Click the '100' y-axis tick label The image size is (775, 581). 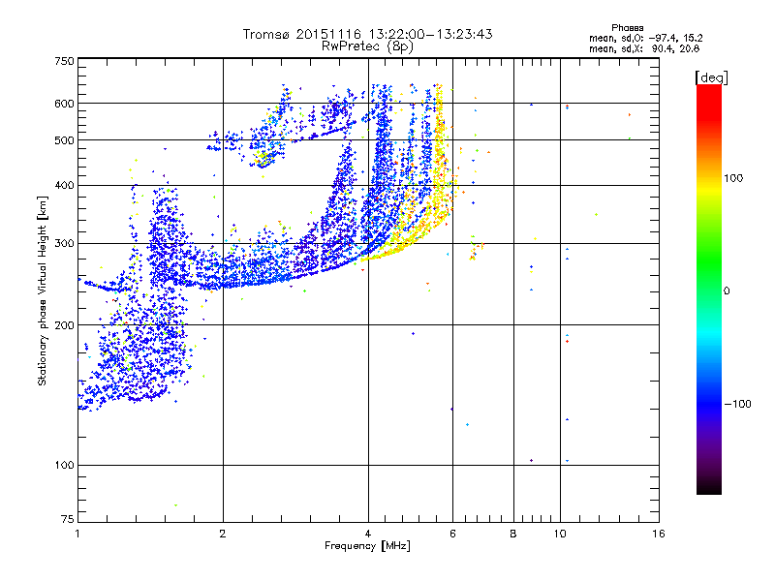64,465
